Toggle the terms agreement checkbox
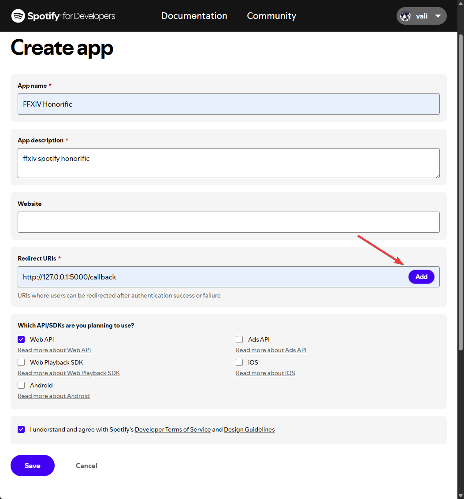The width and height of the screenshot is (464, 499). click(21, 429)
